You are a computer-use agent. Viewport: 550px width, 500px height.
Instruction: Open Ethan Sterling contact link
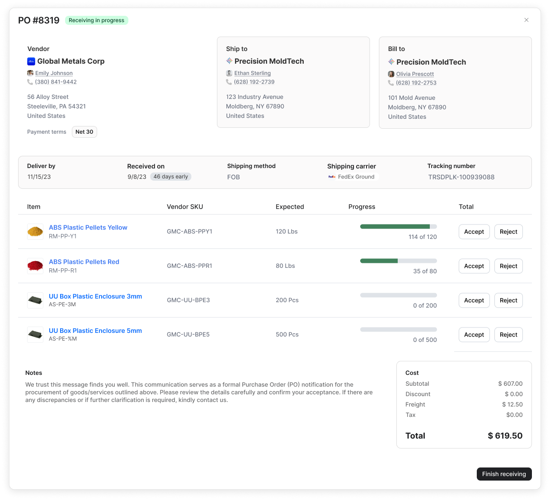click(252, 73)
